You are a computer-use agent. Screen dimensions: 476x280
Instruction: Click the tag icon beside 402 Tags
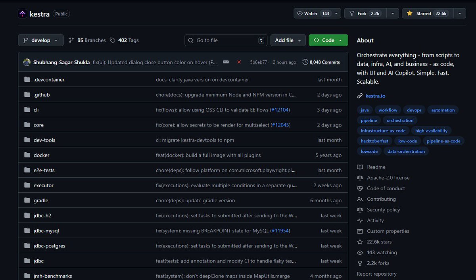tap(113, 40)
